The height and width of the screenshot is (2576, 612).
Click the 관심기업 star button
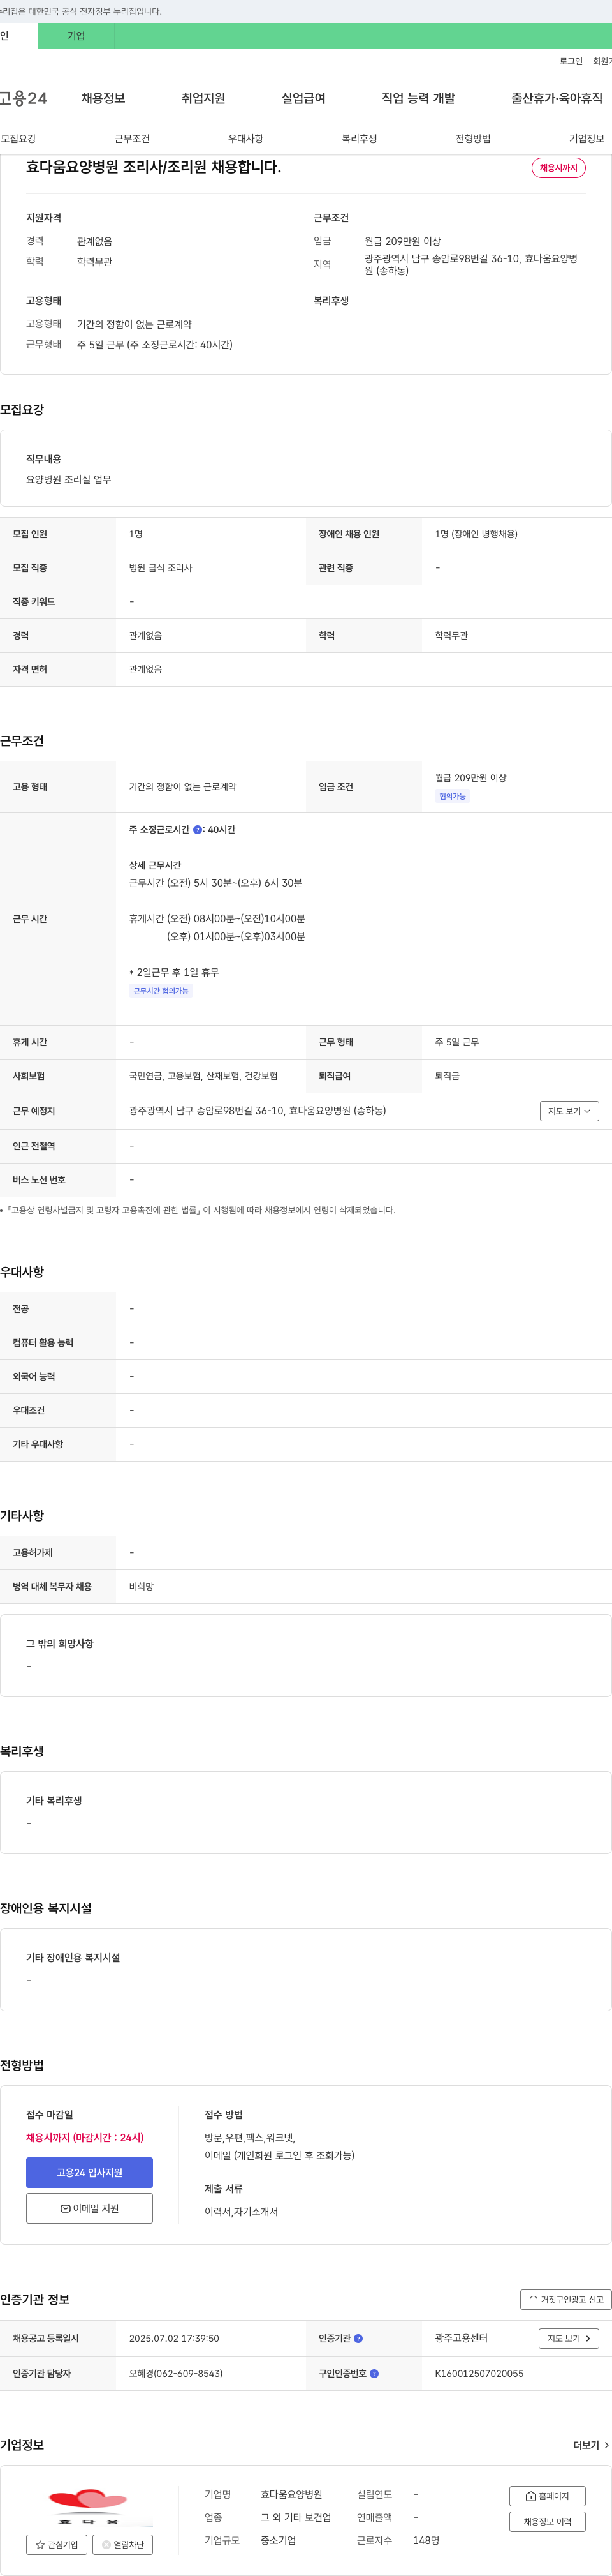pyautogui.click(x=56, y=2545)
